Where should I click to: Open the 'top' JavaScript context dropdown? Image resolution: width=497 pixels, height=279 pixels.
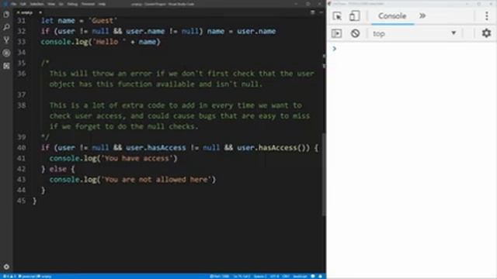(415, 33)
